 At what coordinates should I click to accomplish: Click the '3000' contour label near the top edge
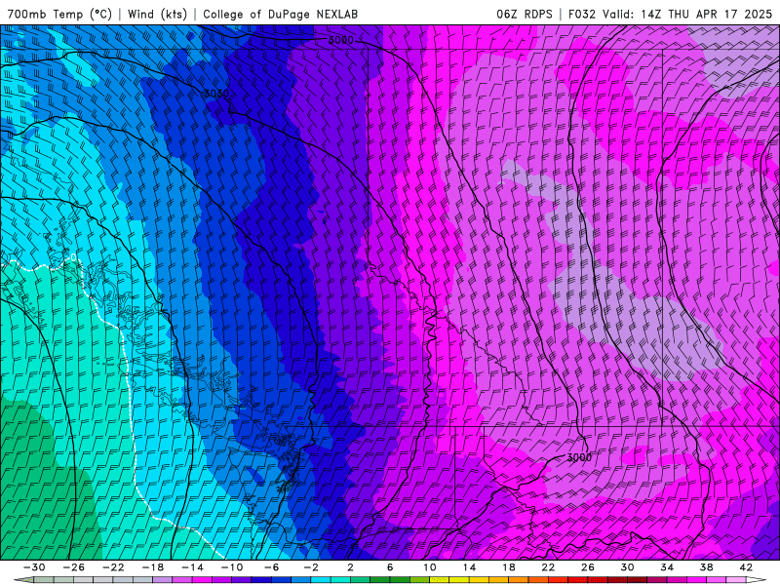(340, 40)
